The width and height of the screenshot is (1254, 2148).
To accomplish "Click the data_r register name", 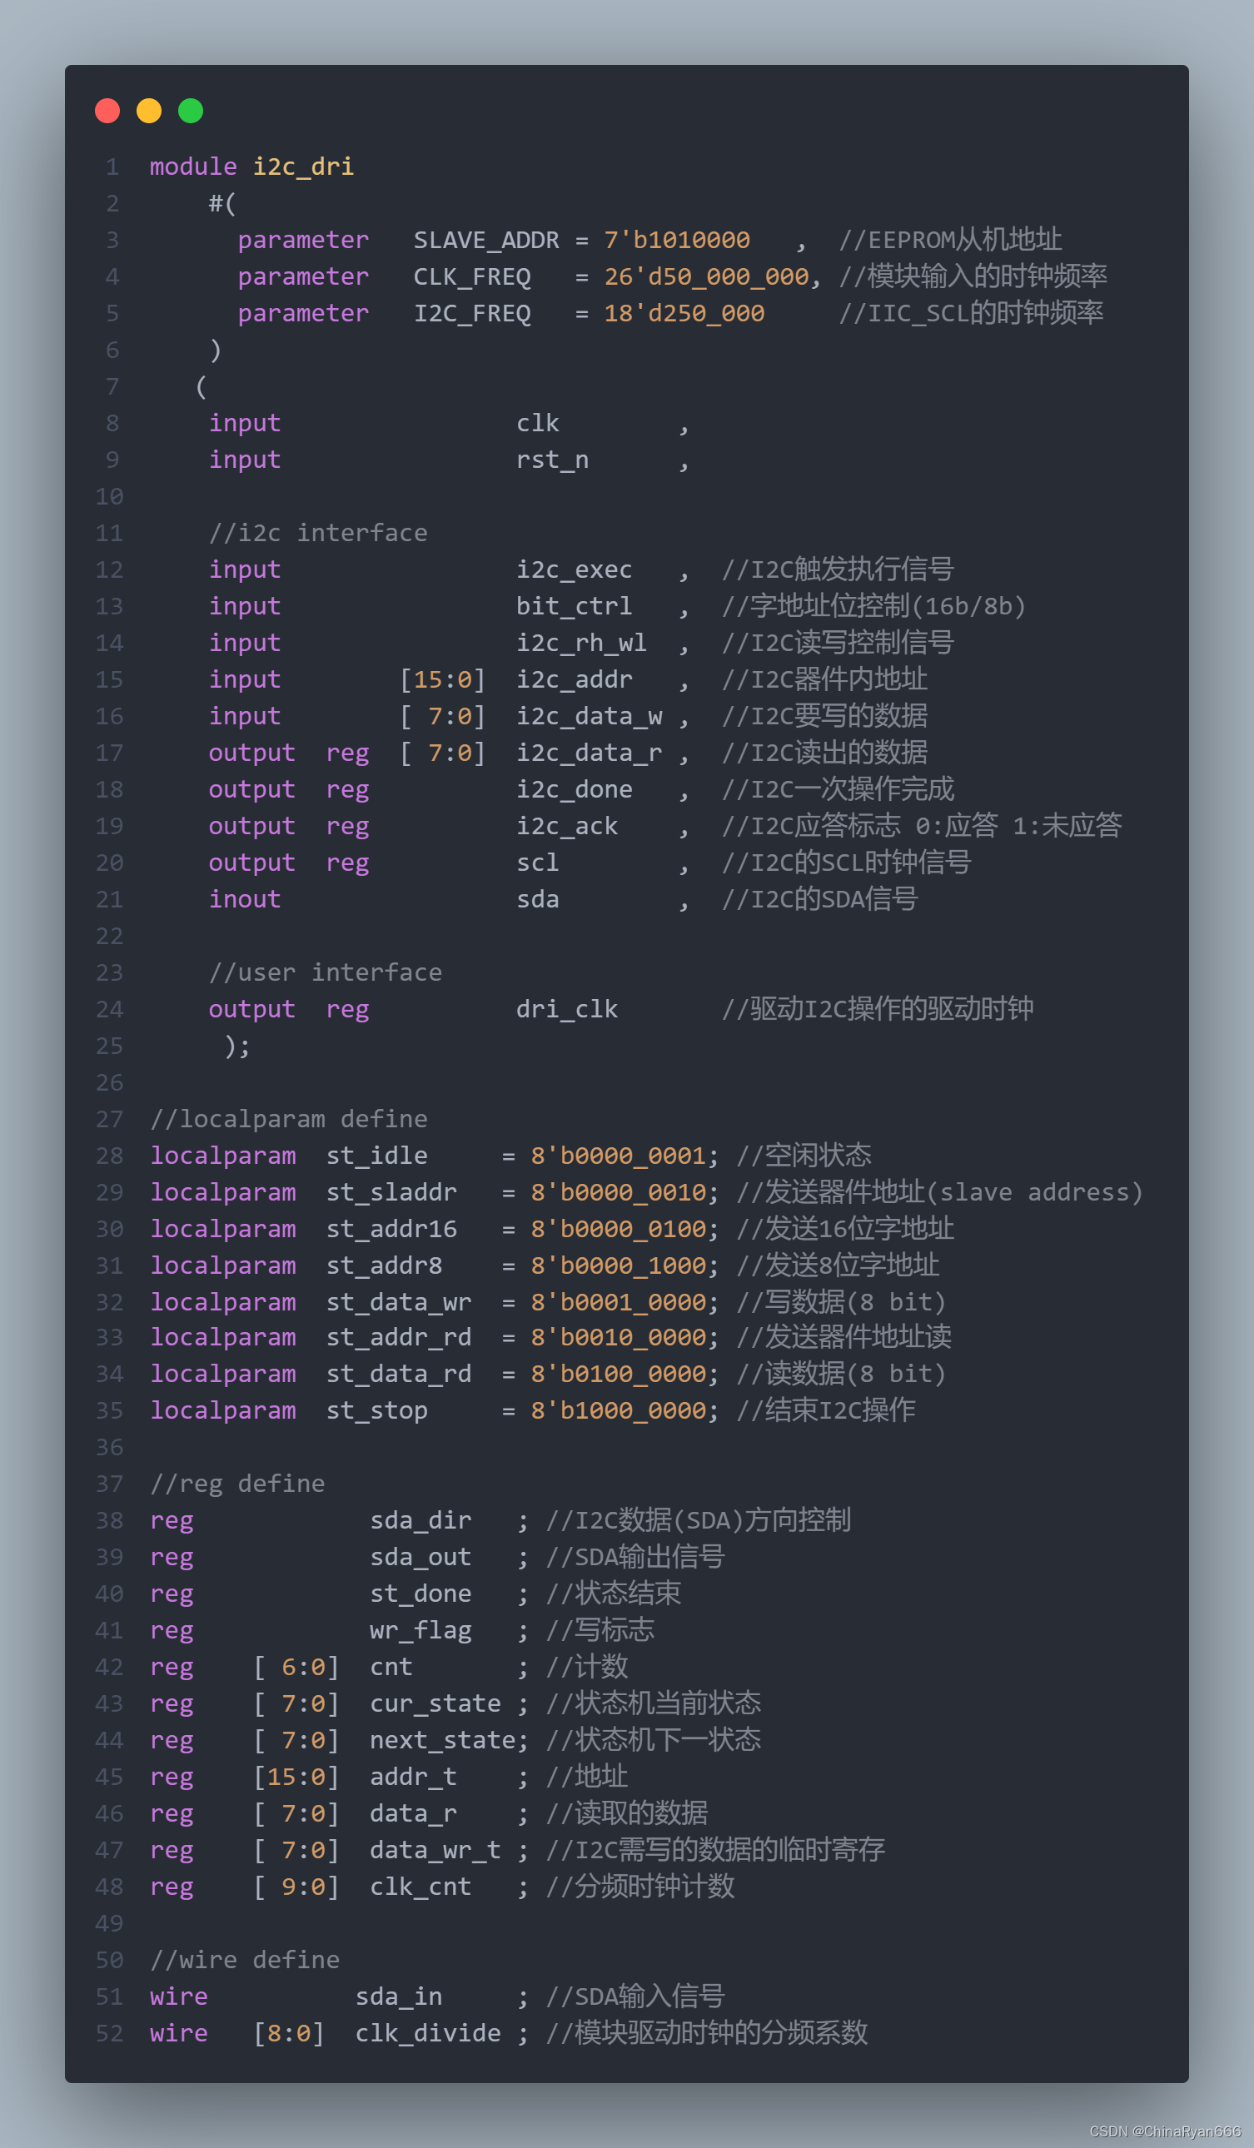I will [414, 1815].
